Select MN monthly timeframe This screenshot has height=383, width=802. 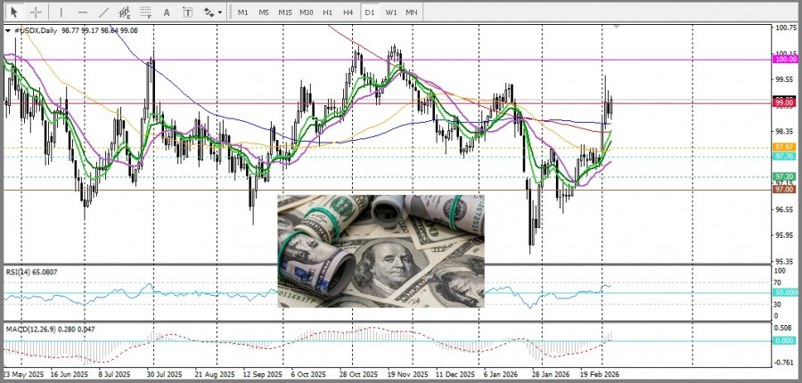(x=412, y=12)
